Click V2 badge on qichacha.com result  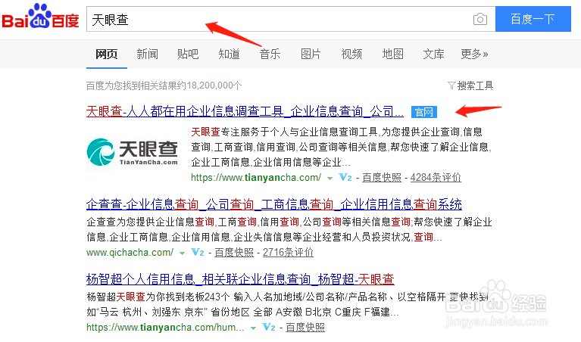click(198, 253)
